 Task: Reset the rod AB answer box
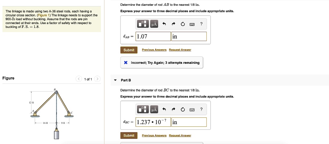[183, 24]
